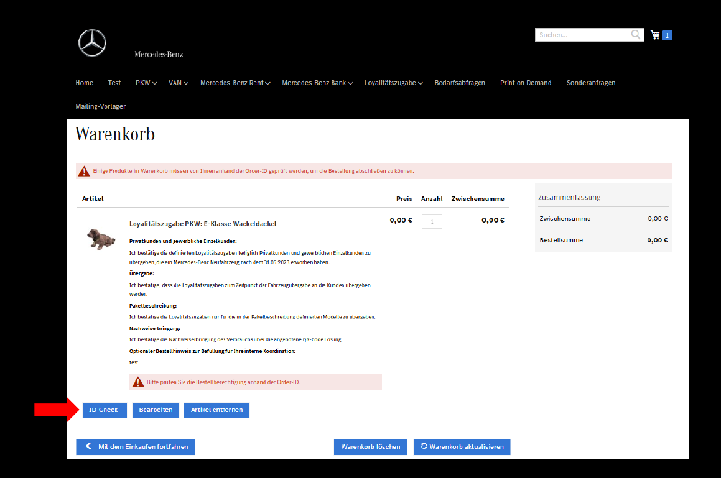This screenshot has height=478, width=721.
Task: Click the cart item count badge
Action: click(668, 35)
